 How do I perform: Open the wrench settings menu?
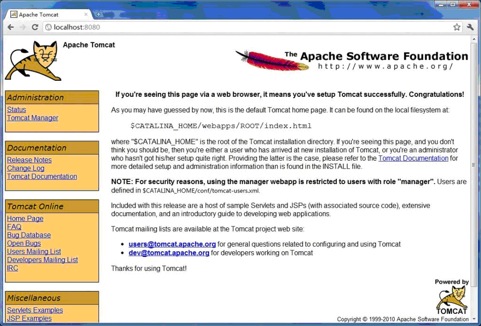point(470,27)
